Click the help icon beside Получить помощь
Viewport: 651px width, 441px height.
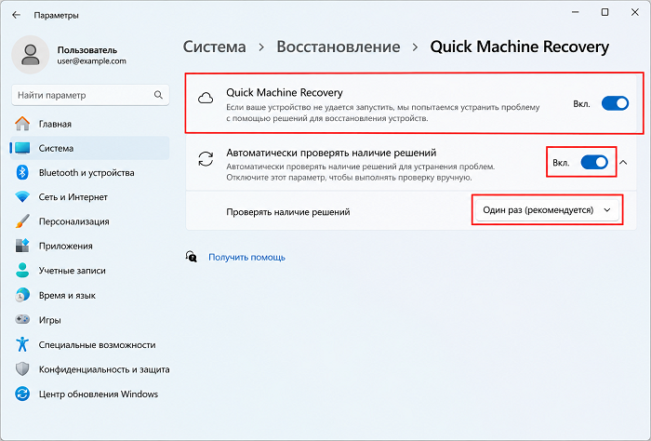pyautogui.click(x=192, y=257)
